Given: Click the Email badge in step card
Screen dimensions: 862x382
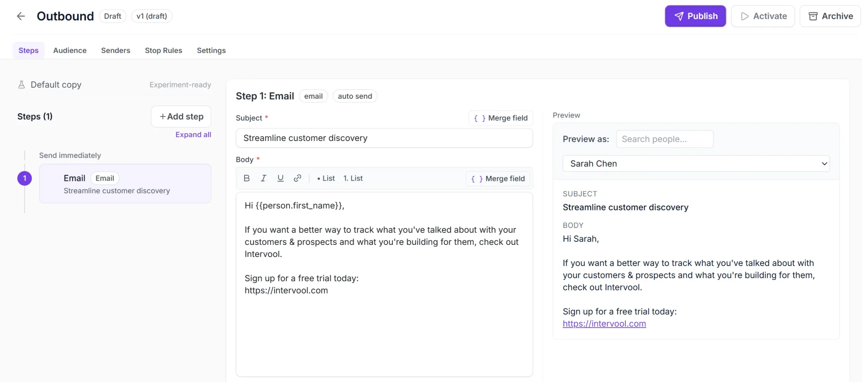Looking at the screenshot, I should (x=105, y=178).
